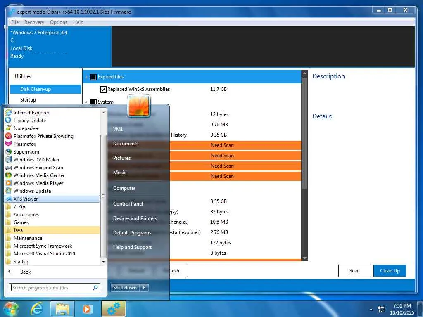This screenshot has width=423, height=317.
Task: Select the Windows 7 Enterprise x64 image tile
Action: (59, 47)
